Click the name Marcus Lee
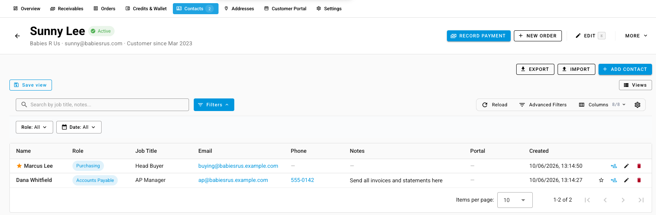 [x=38, y=166]
